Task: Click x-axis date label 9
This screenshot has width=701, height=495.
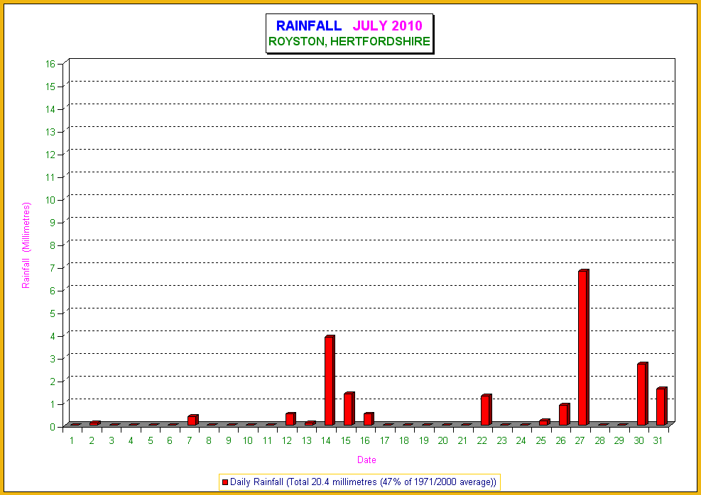Action: (228, 441)
